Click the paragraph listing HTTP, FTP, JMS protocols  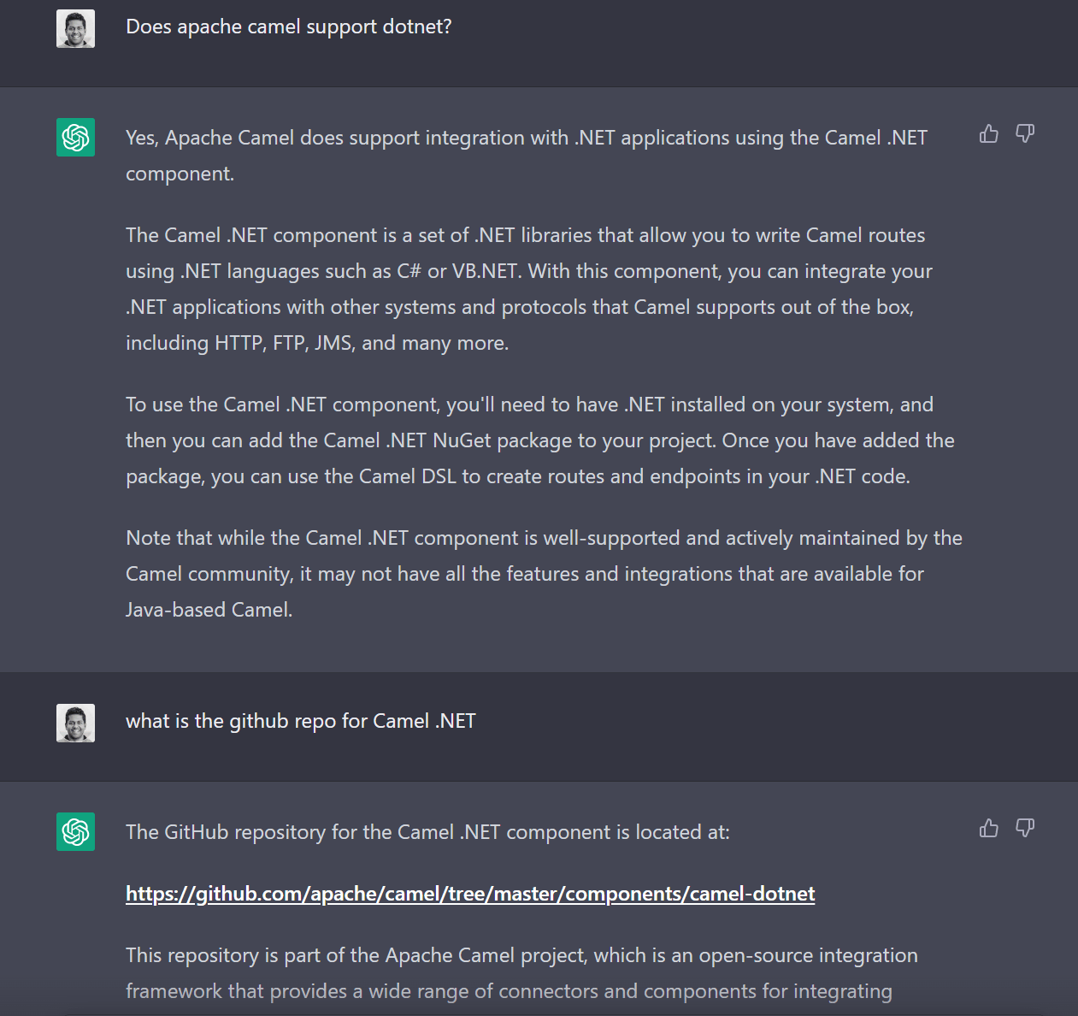(x=528, y=288)
